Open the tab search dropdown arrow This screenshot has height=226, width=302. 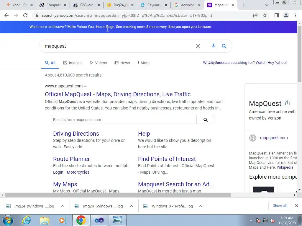click(267, 5)
